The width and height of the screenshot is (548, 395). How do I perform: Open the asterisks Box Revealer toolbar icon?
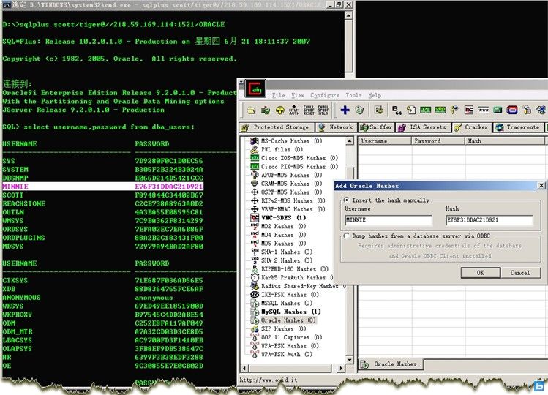tap(484, 110)
